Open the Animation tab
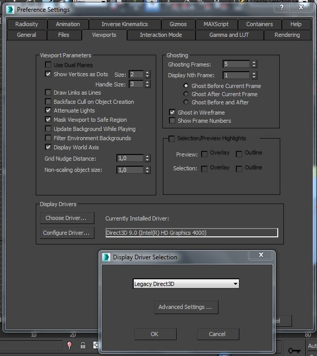Viewport: 317px width, 356px height. [68, 24]
